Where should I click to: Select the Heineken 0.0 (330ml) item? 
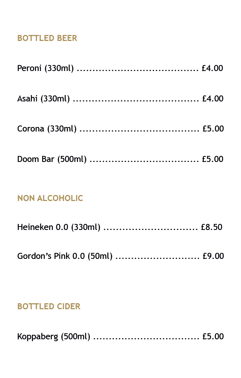59,227
